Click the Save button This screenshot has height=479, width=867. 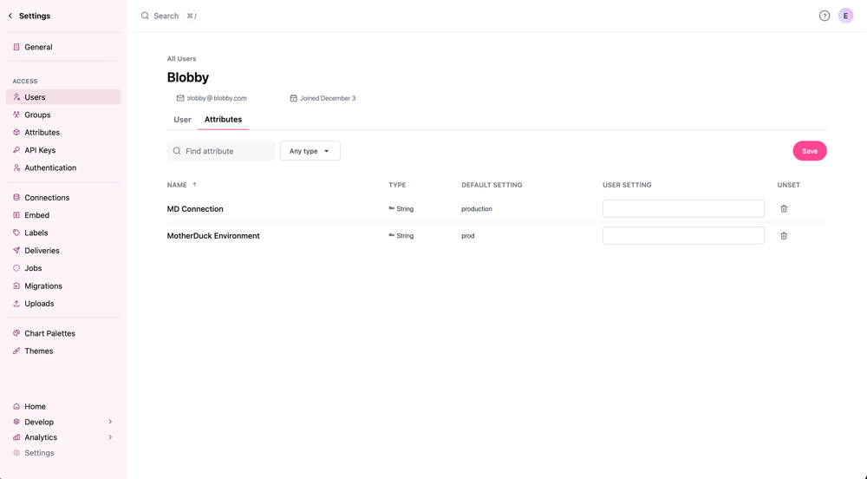coord(810,151)
